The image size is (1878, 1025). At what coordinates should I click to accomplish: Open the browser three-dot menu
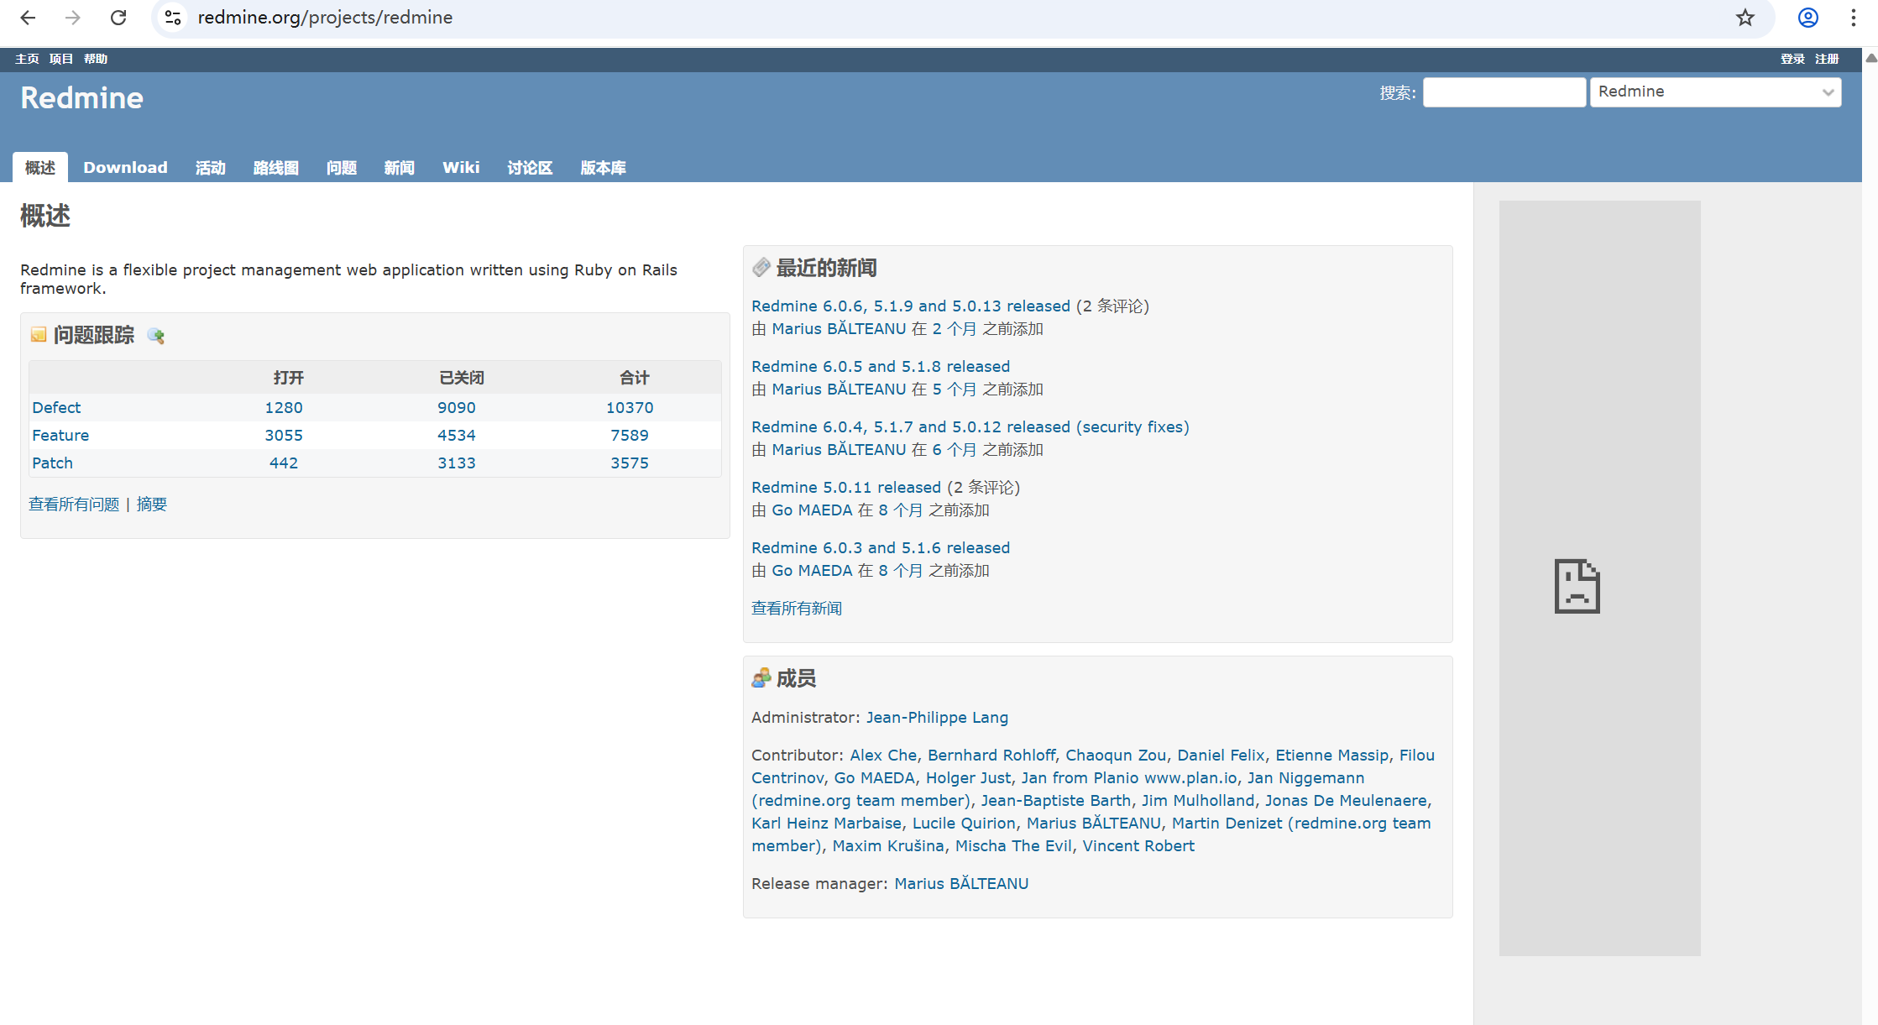tap(1854, 18)
